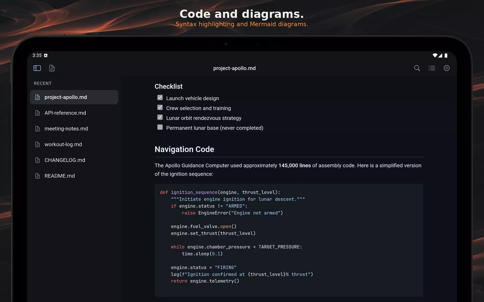Click the engine.status = "FIRING" code line
The height and width of the screenshot is (302, 484).
coord(204,268)
